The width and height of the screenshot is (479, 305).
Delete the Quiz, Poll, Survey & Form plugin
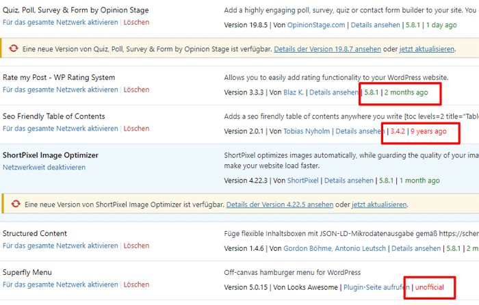pyautogui.click(x=136, y=23)
